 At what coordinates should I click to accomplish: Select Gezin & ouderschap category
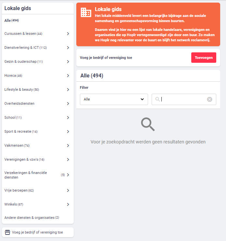[x=23, y=61]
